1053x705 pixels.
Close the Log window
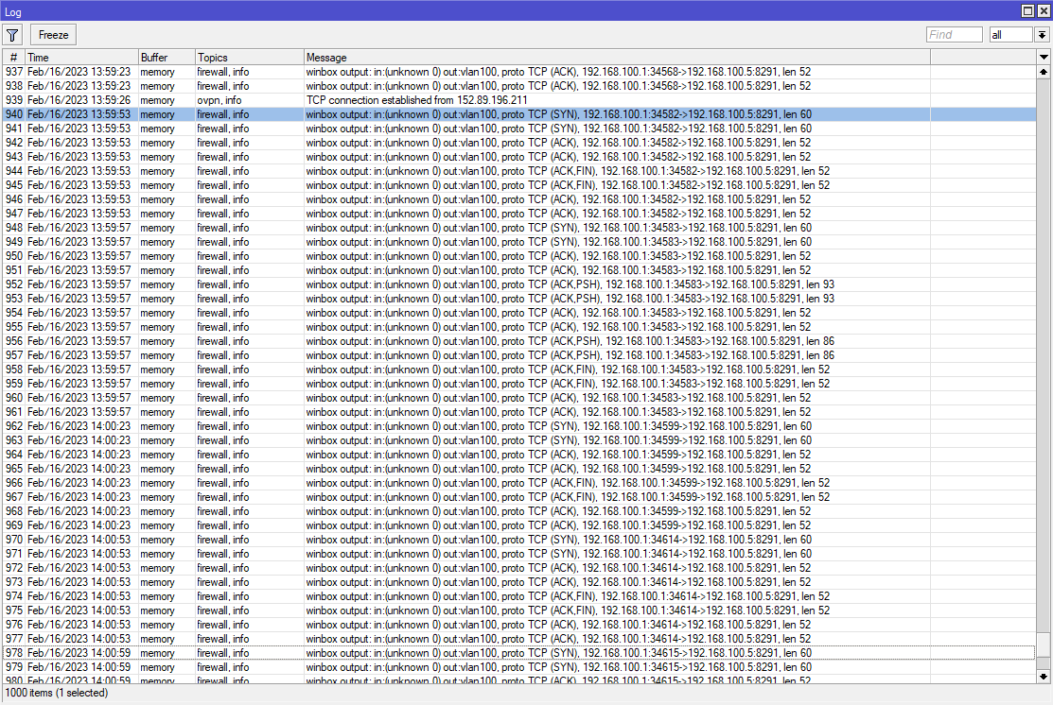pos(1044,10)
